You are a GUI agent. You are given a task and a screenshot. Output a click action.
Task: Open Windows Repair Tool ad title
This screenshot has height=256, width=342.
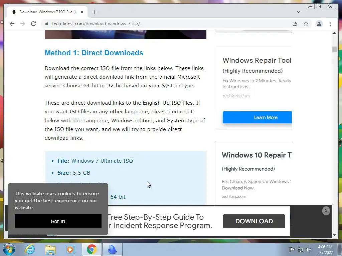click(x=257, y=60)
